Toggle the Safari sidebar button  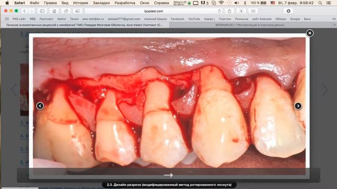(42, 11)
